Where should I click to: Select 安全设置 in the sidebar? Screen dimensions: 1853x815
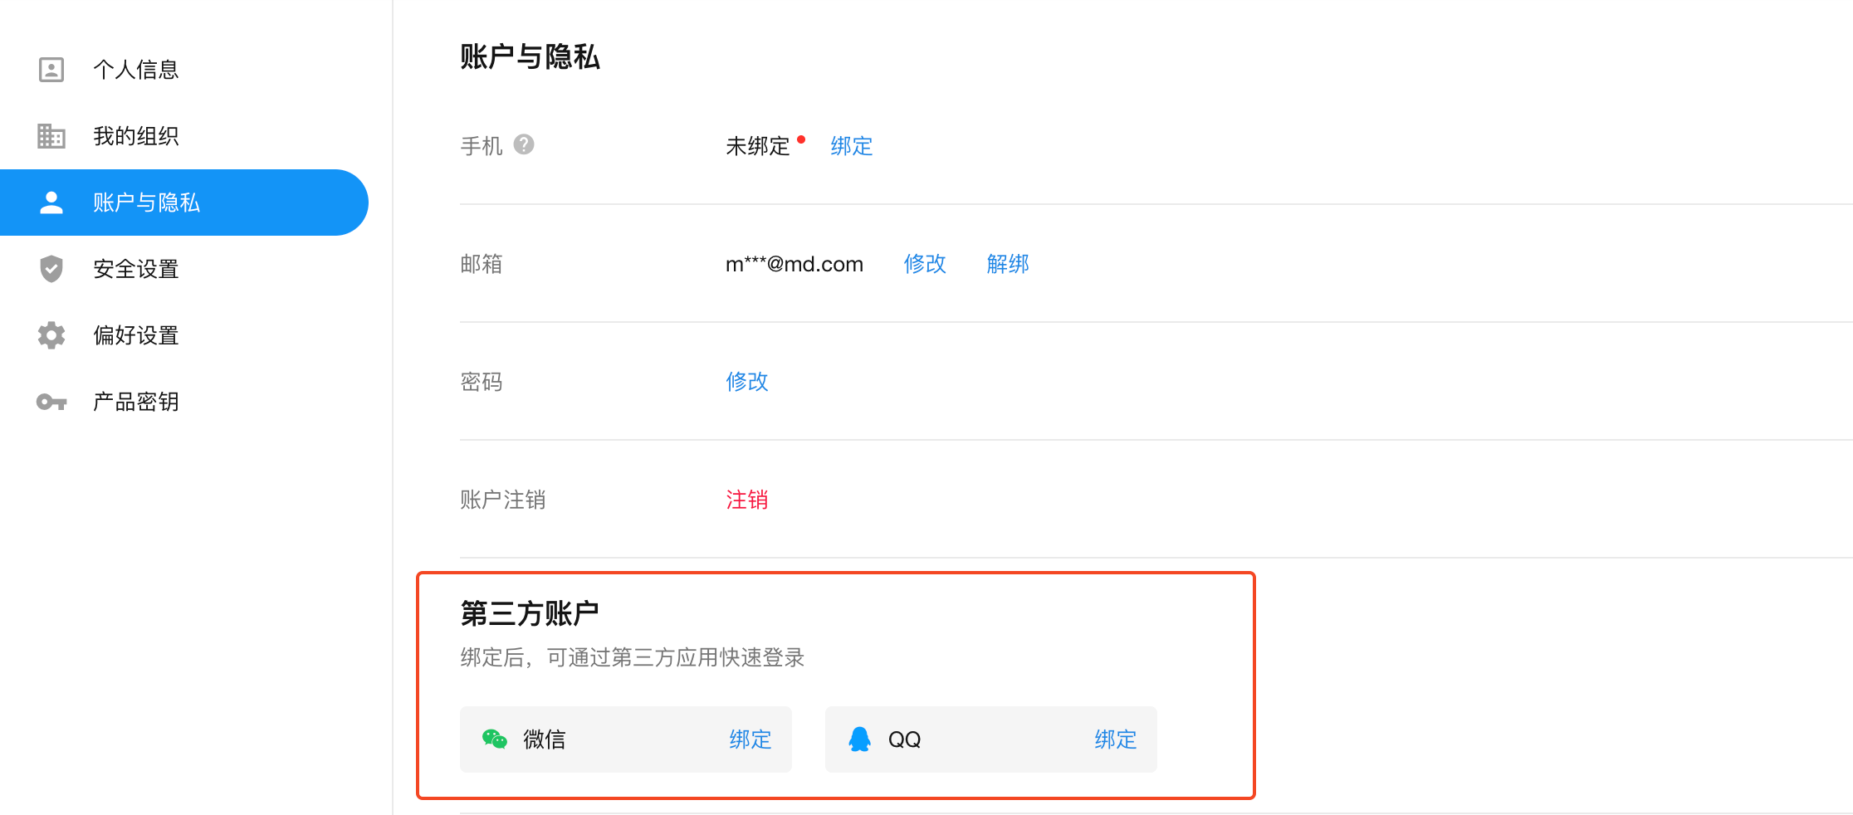click(x=136, y=269)
